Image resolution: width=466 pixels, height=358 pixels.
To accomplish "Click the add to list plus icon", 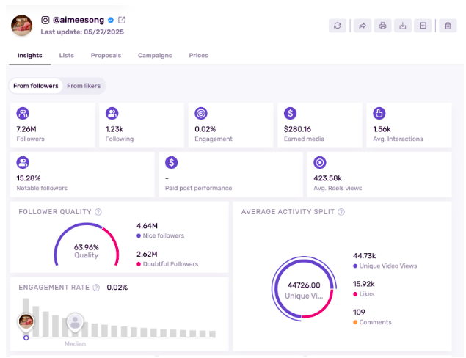I will tap(423, 26).
